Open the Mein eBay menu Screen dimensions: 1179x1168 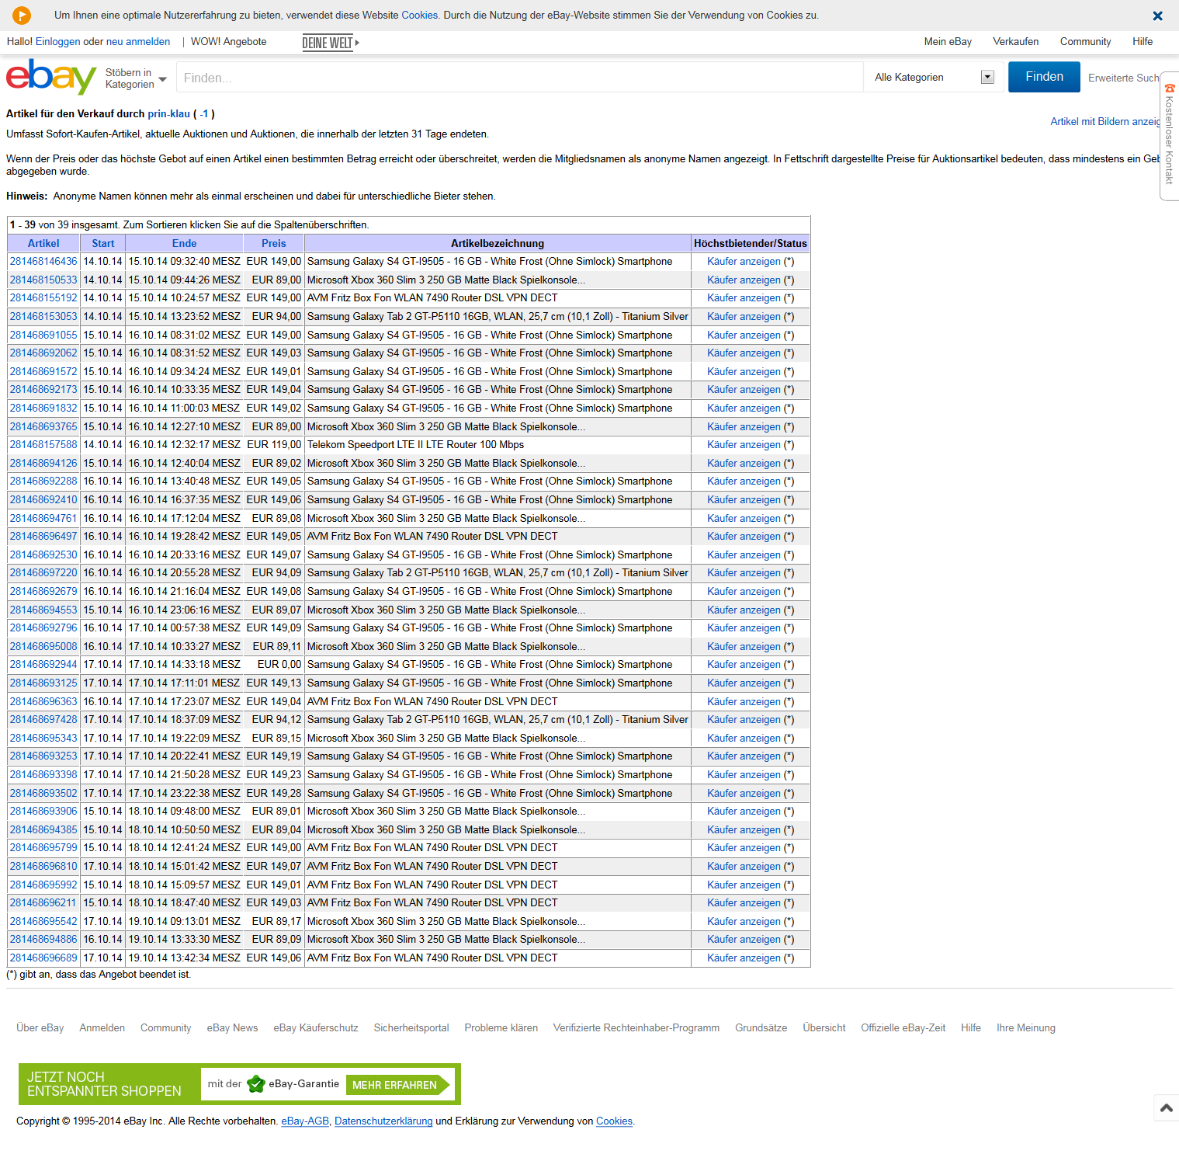[948, 42]
